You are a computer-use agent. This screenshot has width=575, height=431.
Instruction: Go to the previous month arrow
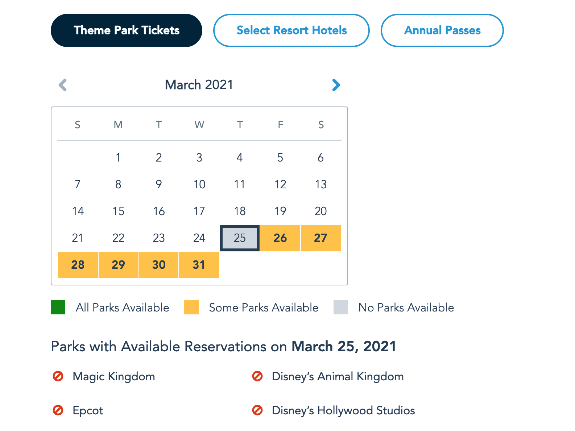pos(63,85)
